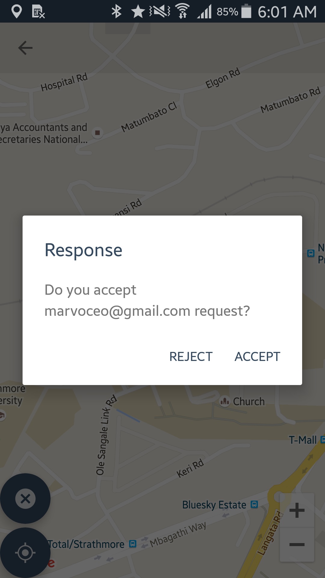Zoom in with the plus button
This screenshot has height=578, width=325.
coord(297,510)
